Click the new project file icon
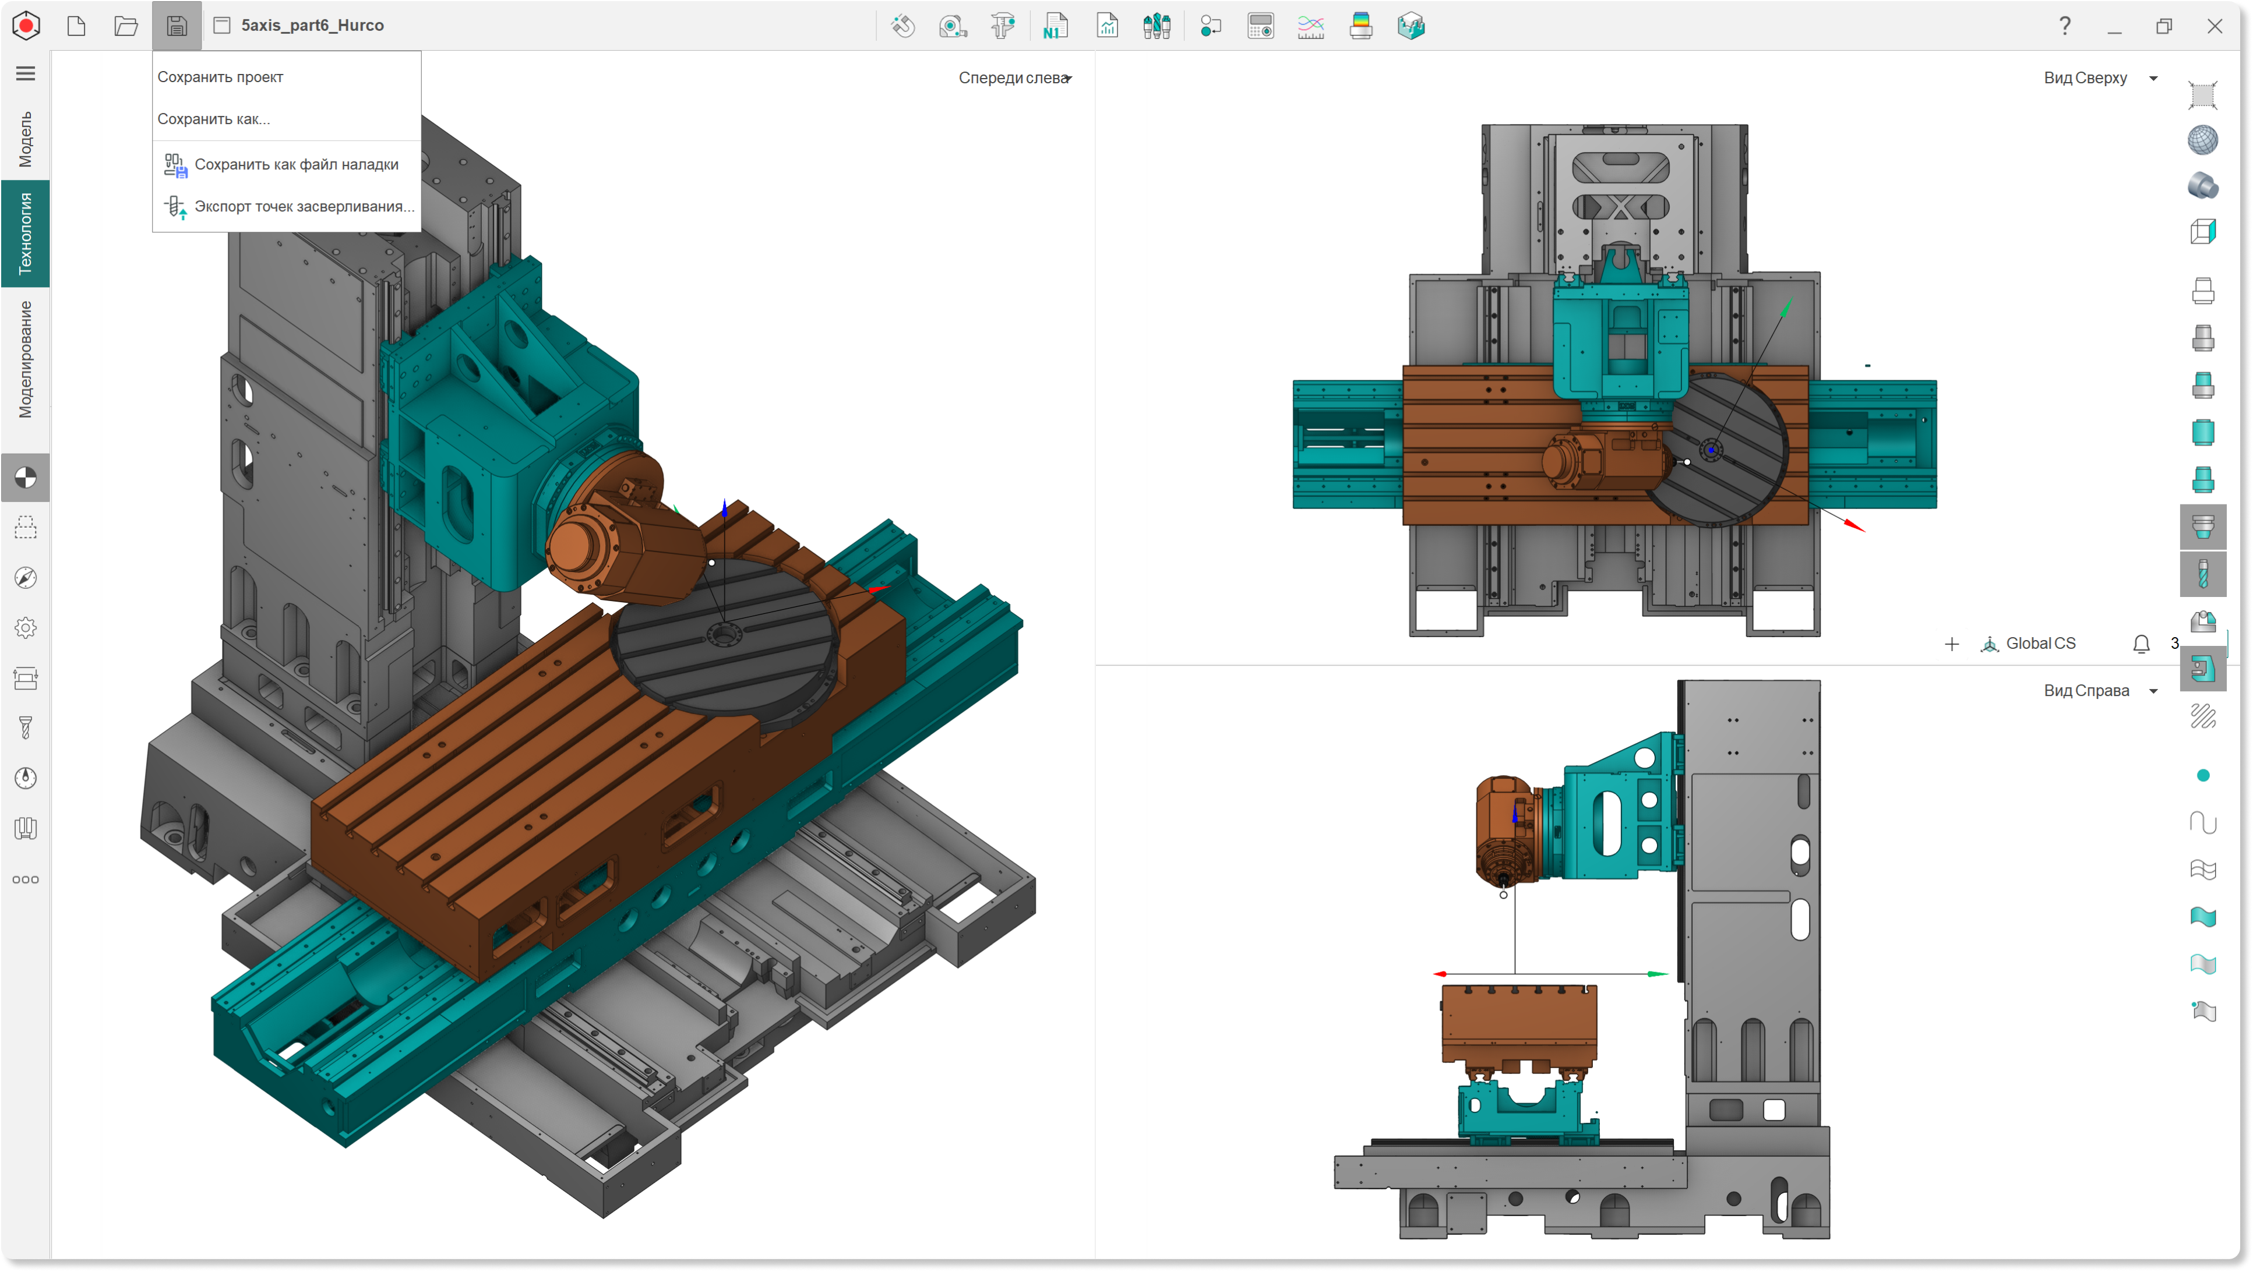Viewport: 2253px width, 1272px height. click(77, 26)
